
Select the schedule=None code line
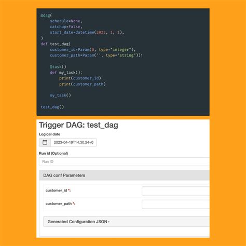coord(66,21)
